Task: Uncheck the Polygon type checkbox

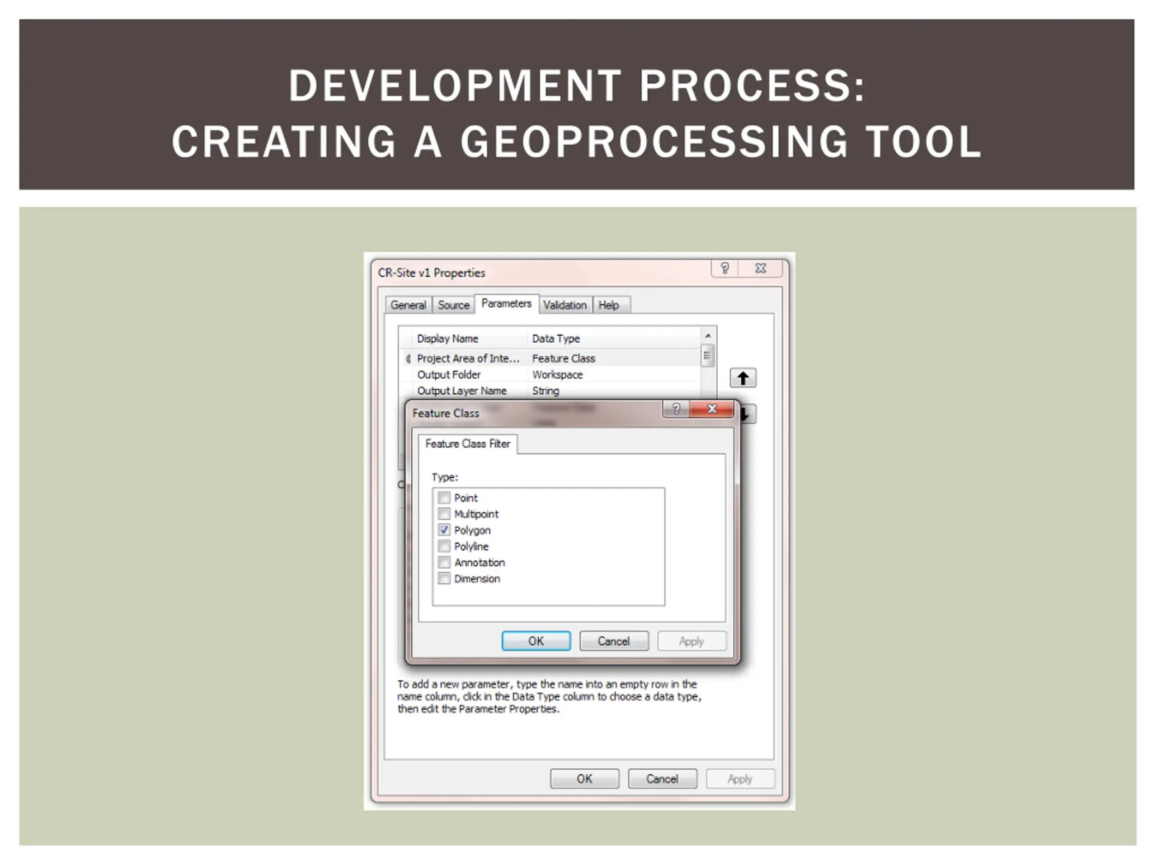Action: [444, 530]
